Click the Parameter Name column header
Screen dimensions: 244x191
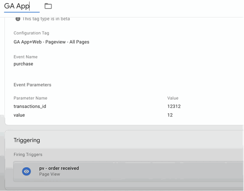click(30, 98)
